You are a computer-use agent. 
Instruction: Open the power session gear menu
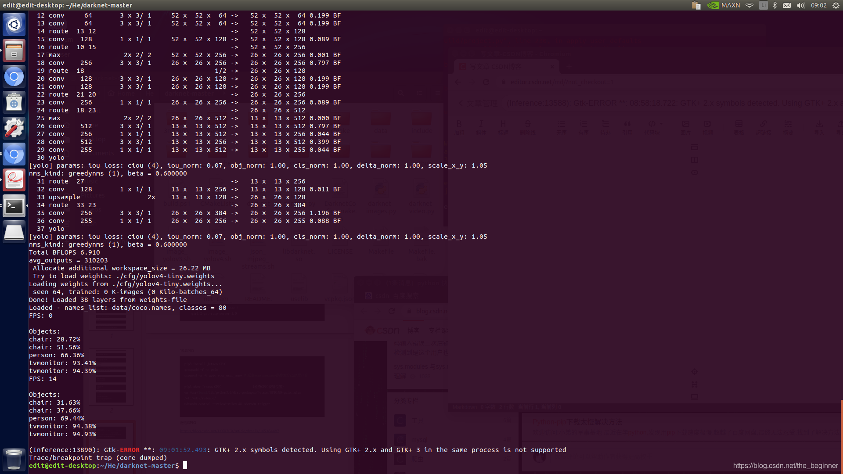836,5
